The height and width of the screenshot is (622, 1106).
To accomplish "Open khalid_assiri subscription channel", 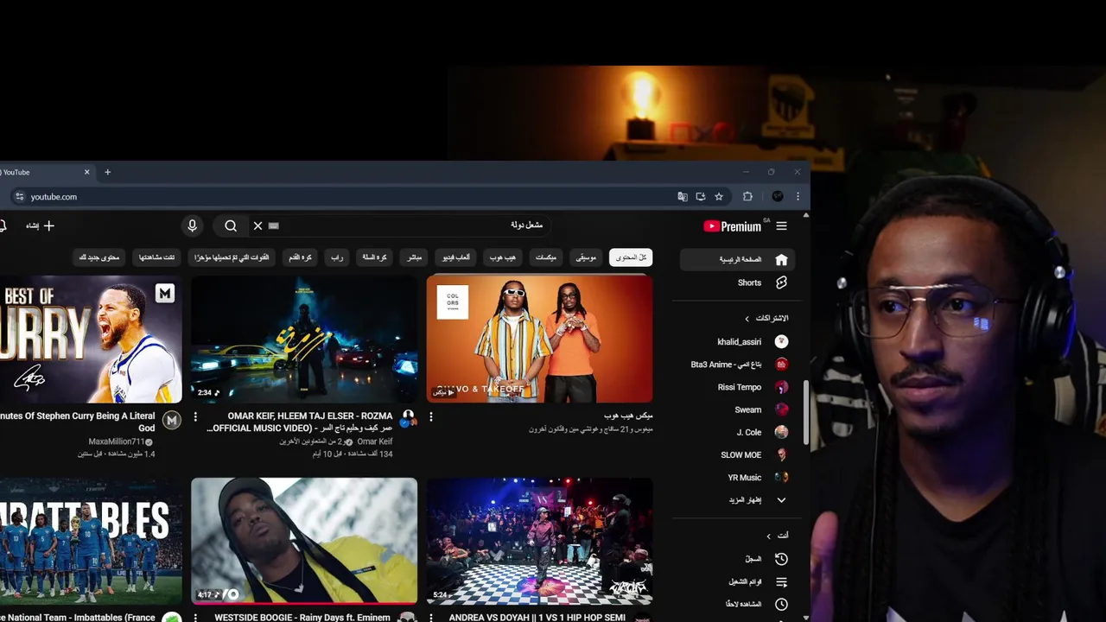I will point(737,342).
